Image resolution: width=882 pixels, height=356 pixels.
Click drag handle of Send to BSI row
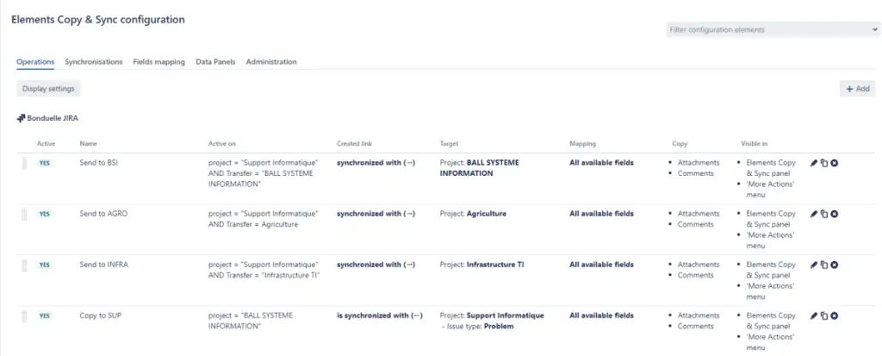coord(24,164)
